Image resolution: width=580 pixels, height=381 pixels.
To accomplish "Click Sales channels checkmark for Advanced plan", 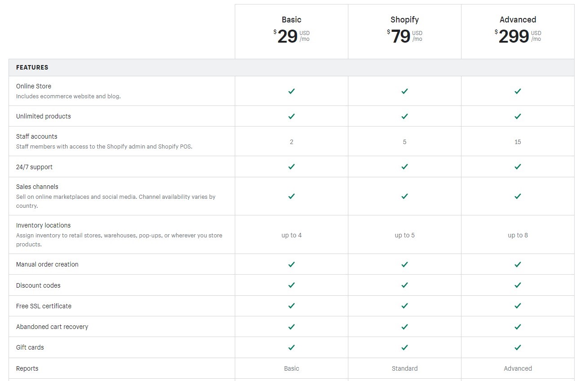I will tap(518, 196).
